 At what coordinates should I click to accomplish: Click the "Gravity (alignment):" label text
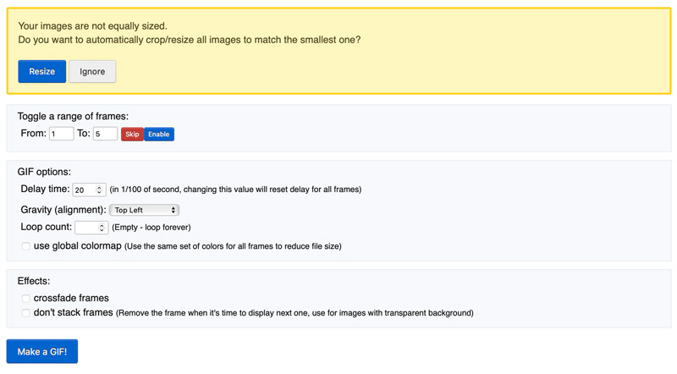[63, 210]
